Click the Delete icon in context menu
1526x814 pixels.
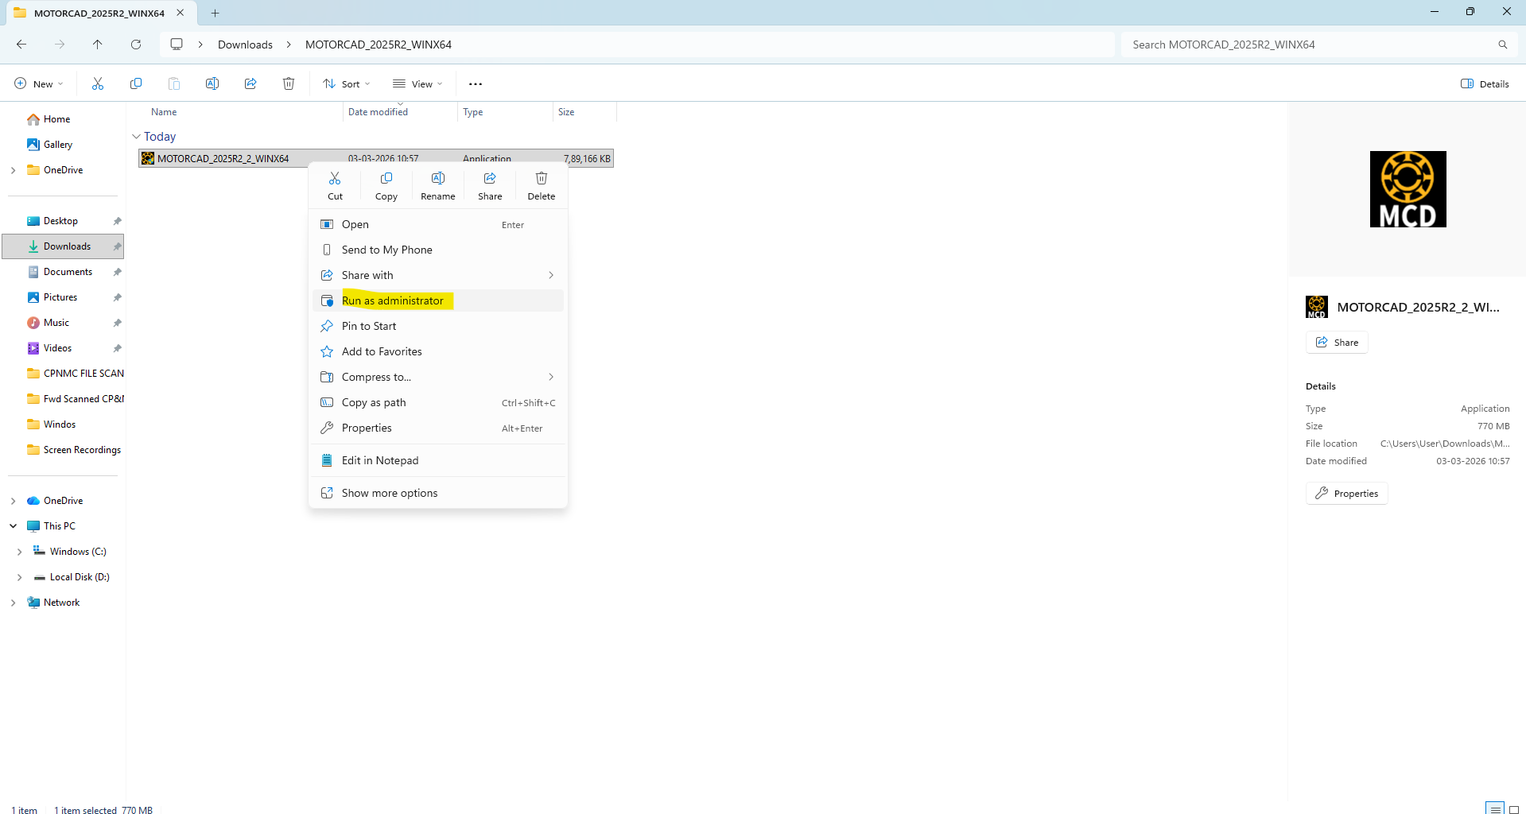(541, 185)
